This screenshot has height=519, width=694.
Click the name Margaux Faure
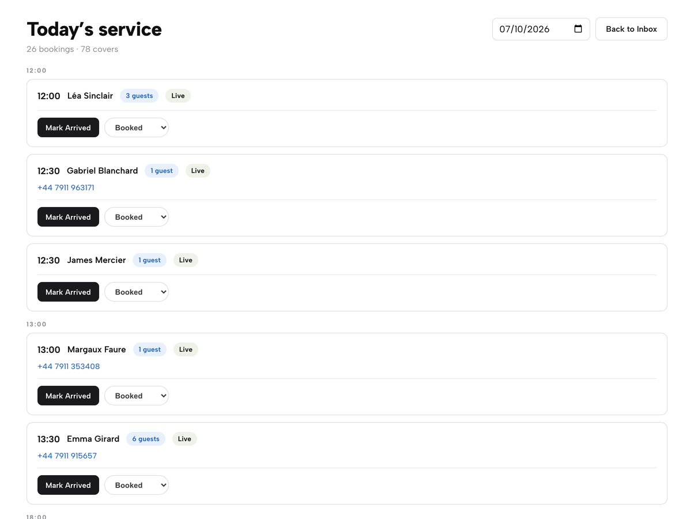coord(96,349)
